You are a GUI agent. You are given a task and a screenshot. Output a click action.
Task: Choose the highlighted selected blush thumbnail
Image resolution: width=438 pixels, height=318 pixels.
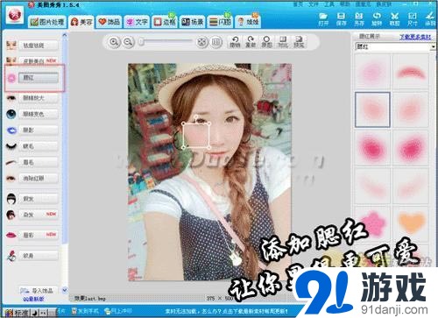pyautogui.click(x=372, y=110)
